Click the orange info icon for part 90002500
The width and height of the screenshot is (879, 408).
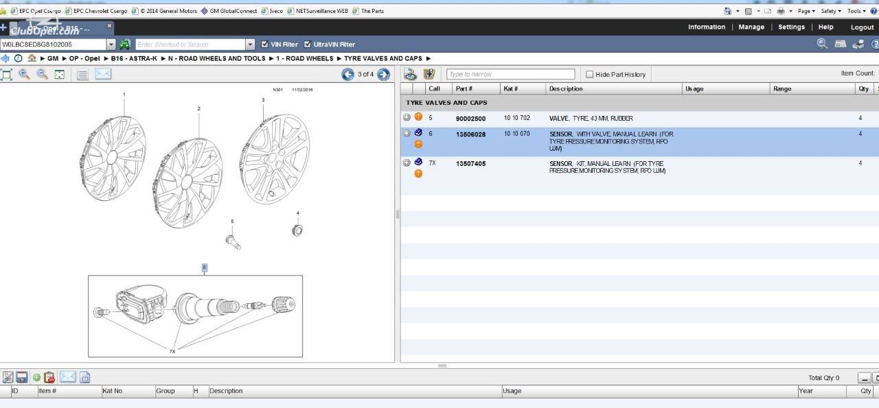418,117
